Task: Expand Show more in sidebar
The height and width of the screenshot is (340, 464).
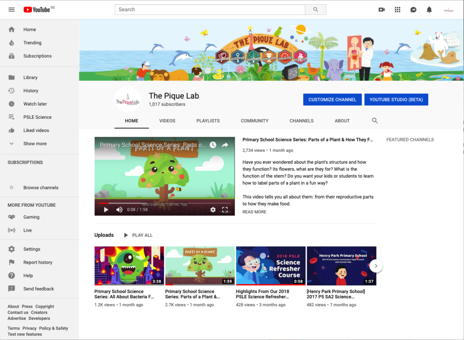Action: (35, 144)
